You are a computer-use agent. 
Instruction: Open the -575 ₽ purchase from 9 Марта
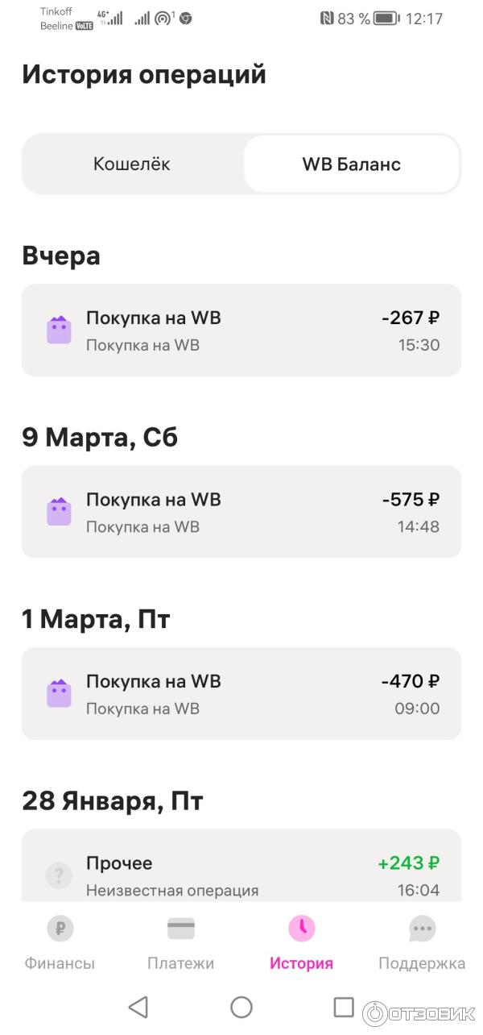pyautogui.click(x=242, y=512)
